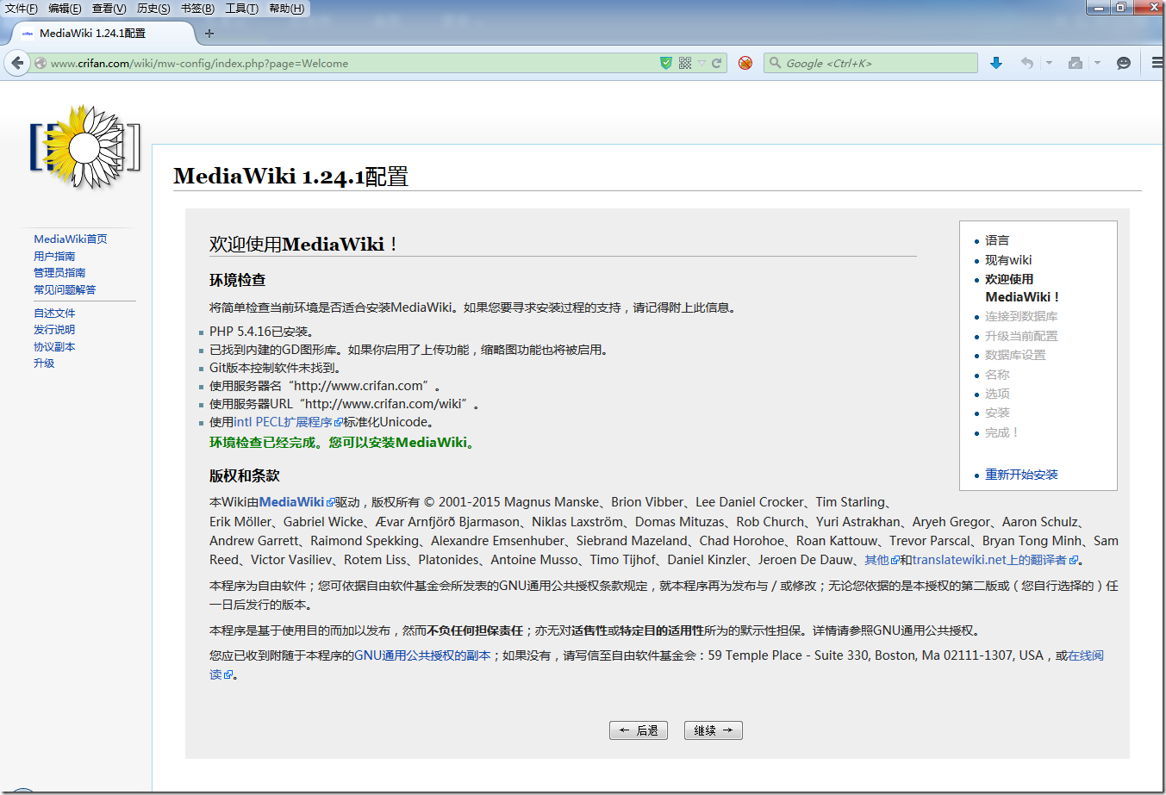The image size is (1166, 795).
Task: Open the 文件(F) menu
Action: pyautogui.click(x=22, y=9)
